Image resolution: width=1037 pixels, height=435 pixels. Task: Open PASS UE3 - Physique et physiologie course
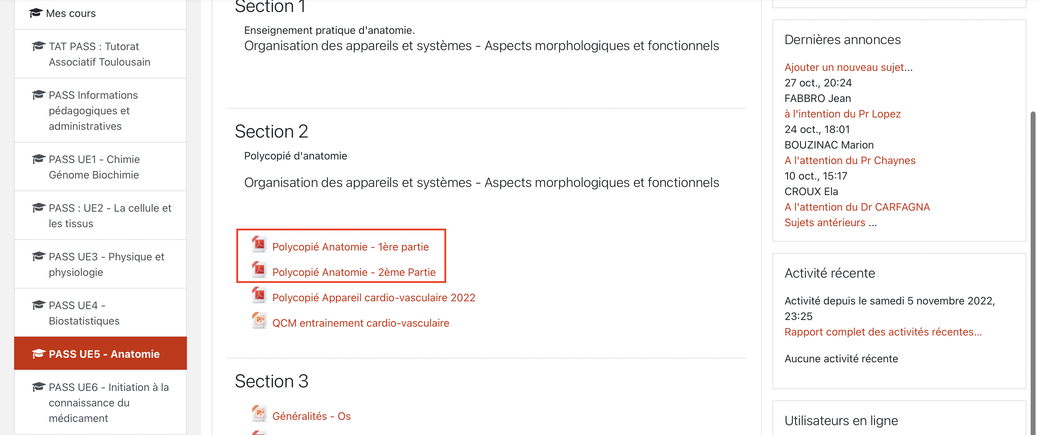(106, 264)
